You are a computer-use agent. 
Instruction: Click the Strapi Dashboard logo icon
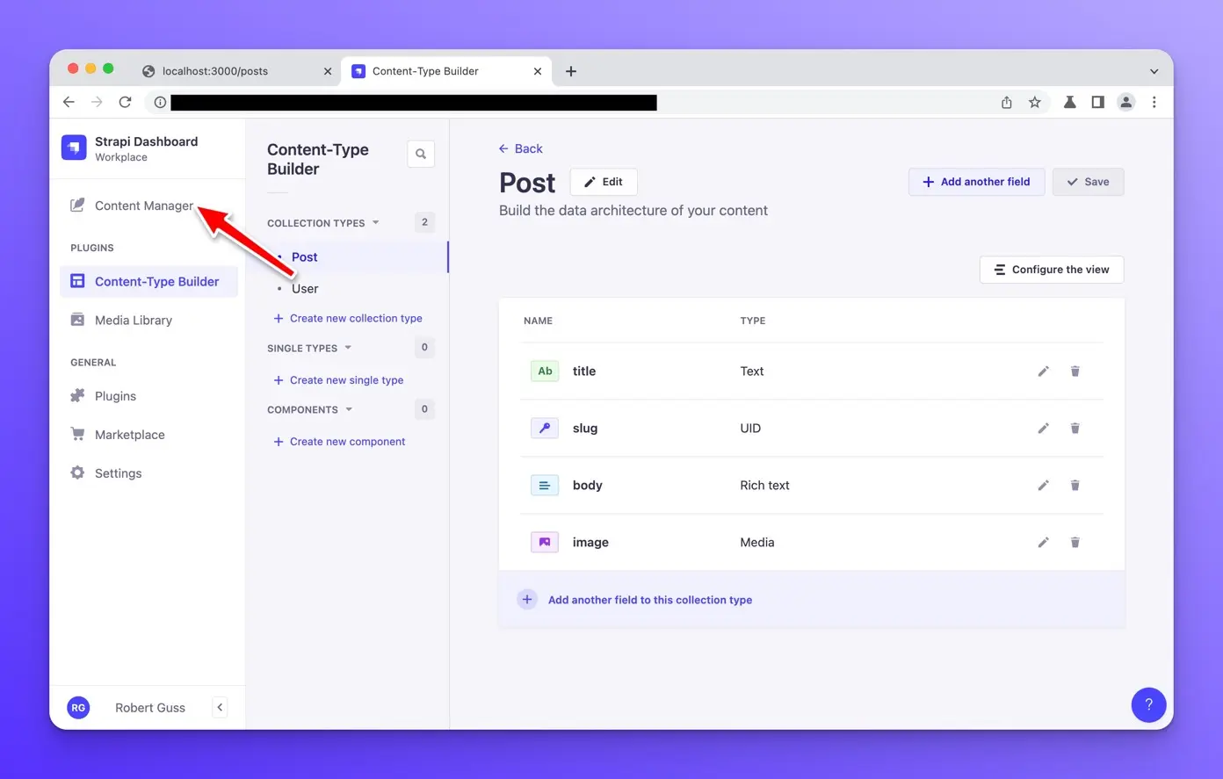pyautogui.click(x=74, y=148)
